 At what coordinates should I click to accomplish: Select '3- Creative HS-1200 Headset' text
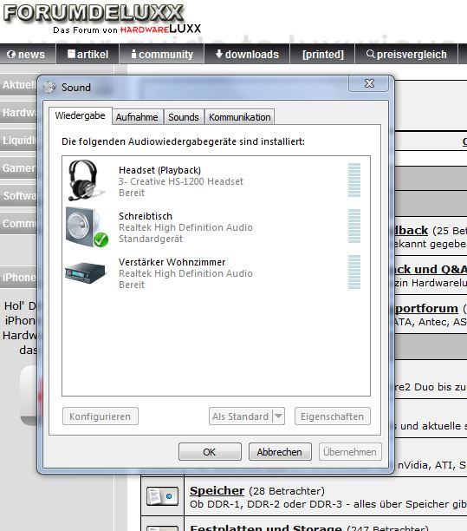point(180,181)
